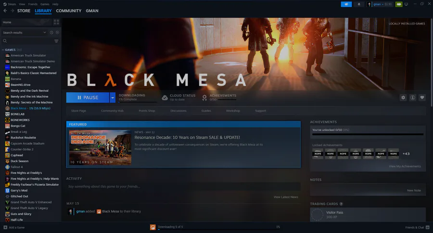The height and width of the screenshot is (233, 433).
Task: Open the announcements megaphone button
Action: pyautogui.click(x=346, y=4)
